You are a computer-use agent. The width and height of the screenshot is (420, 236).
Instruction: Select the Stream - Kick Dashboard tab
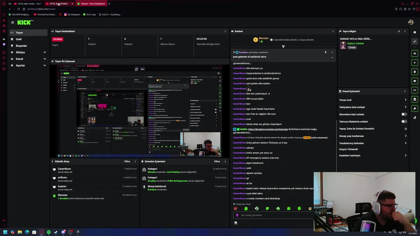point(91,4)
